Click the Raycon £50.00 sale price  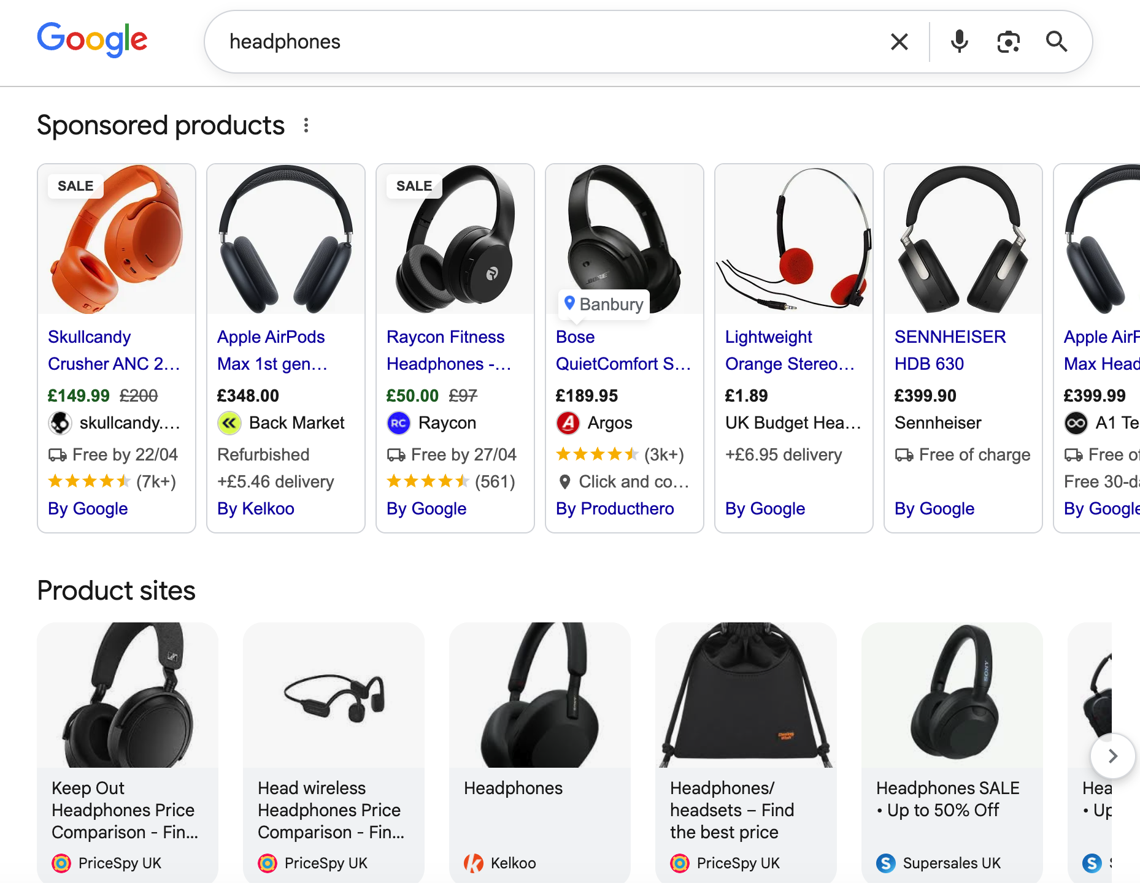coord(412,396)
